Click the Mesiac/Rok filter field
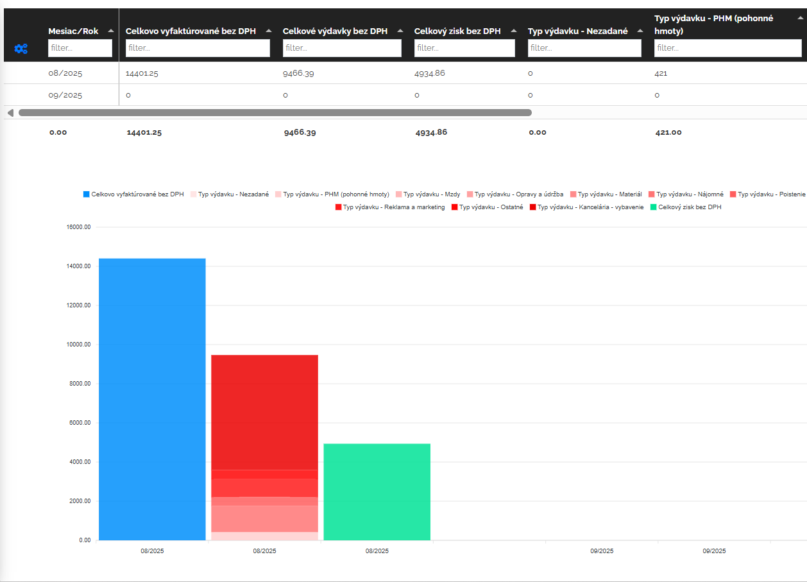 [x=80, y=48]
